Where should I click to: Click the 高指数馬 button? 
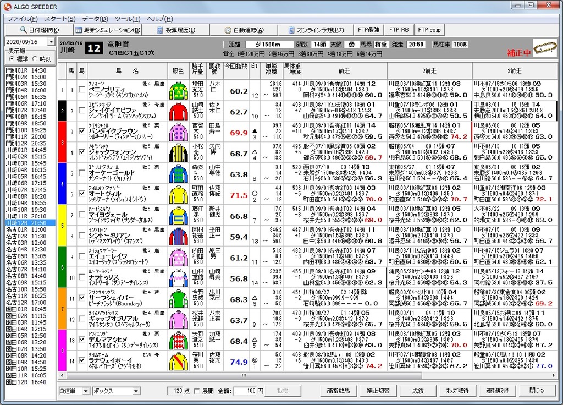pos(338,391)
